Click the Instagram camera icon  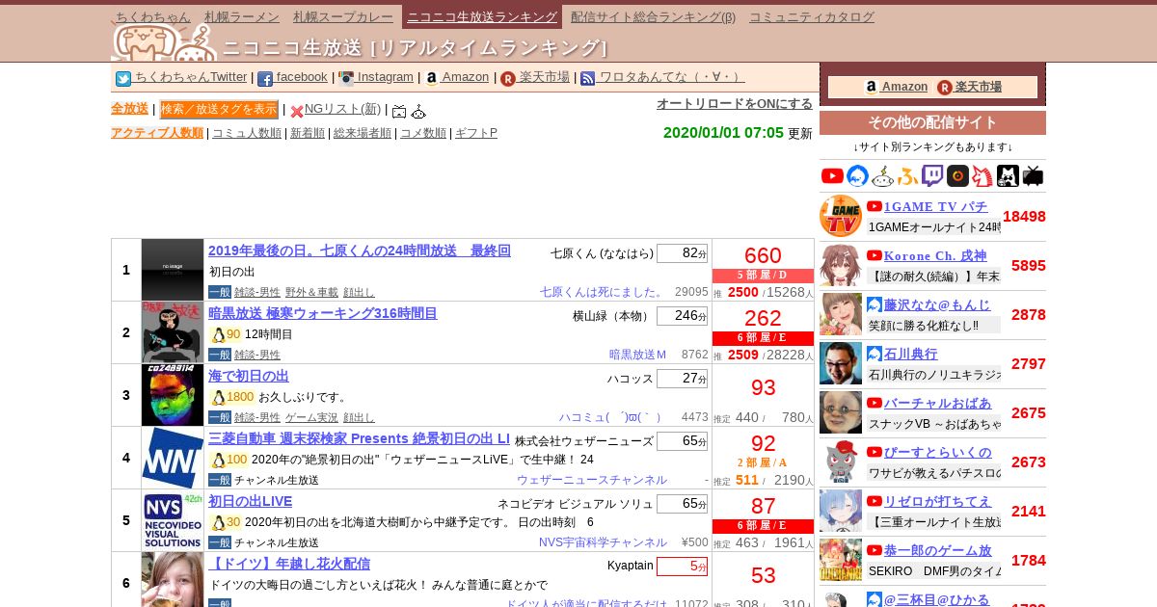point(346,79)
